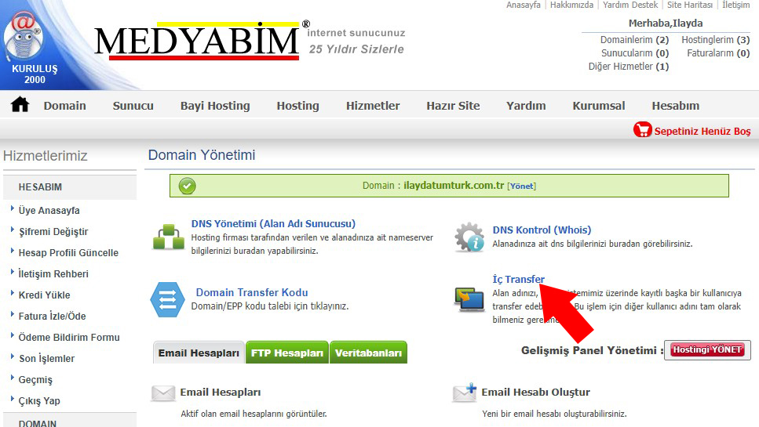Viewport: 759px width, 427px height.
Task: Open Faturalarım (0) account link
Action: pyautogui.click(x=718, y=53)
